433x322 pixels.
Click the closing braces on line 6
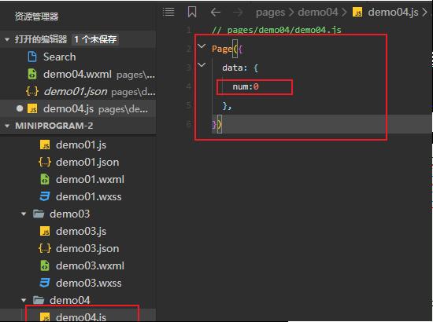(216, 125)
